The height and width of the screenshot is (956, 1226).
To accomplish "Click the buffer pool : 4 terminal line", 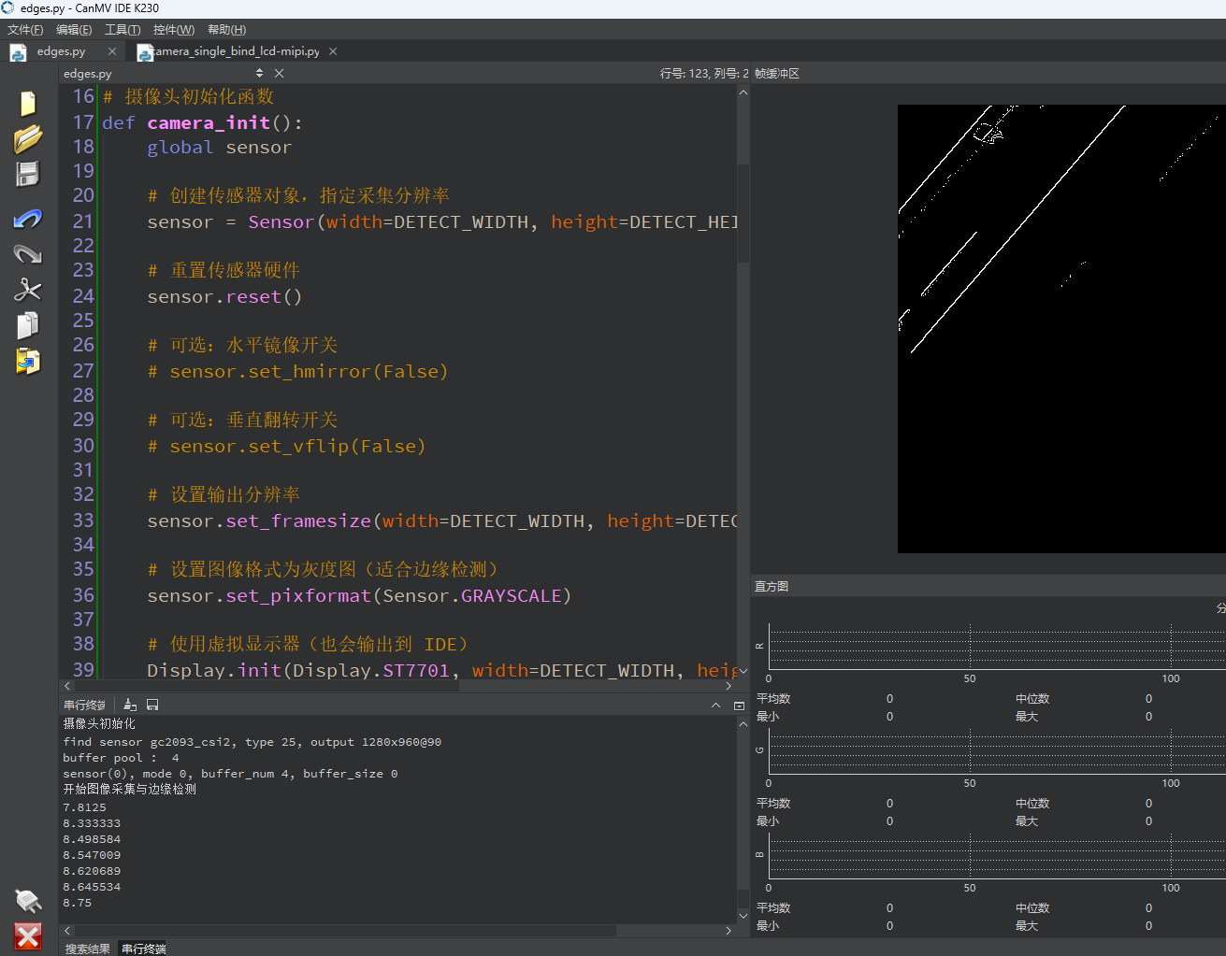I will (x=121, y=758).
